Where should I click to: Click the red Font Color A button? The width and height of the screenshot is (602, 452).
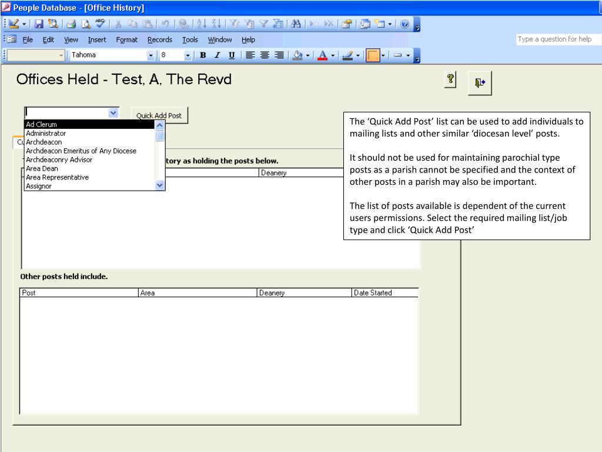(x=323, y=55)
